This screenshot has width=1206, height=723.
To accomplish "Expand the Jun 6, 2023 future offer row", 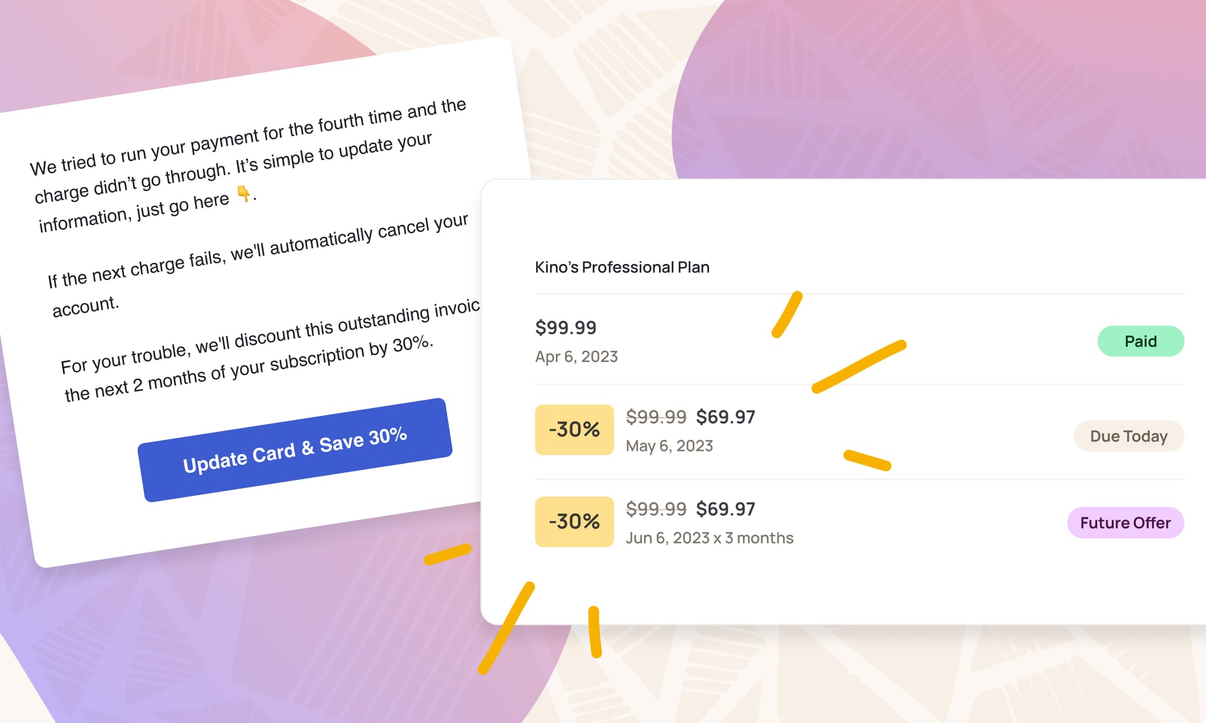I will [x=709, y=537].
